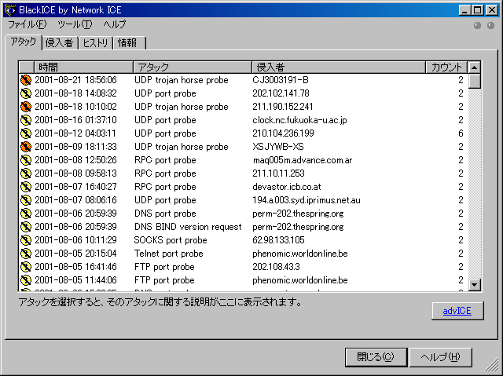The height and width of the screenshot is (376, 503).
Task: Switch to the アタック tab
Action: (24, 42)
